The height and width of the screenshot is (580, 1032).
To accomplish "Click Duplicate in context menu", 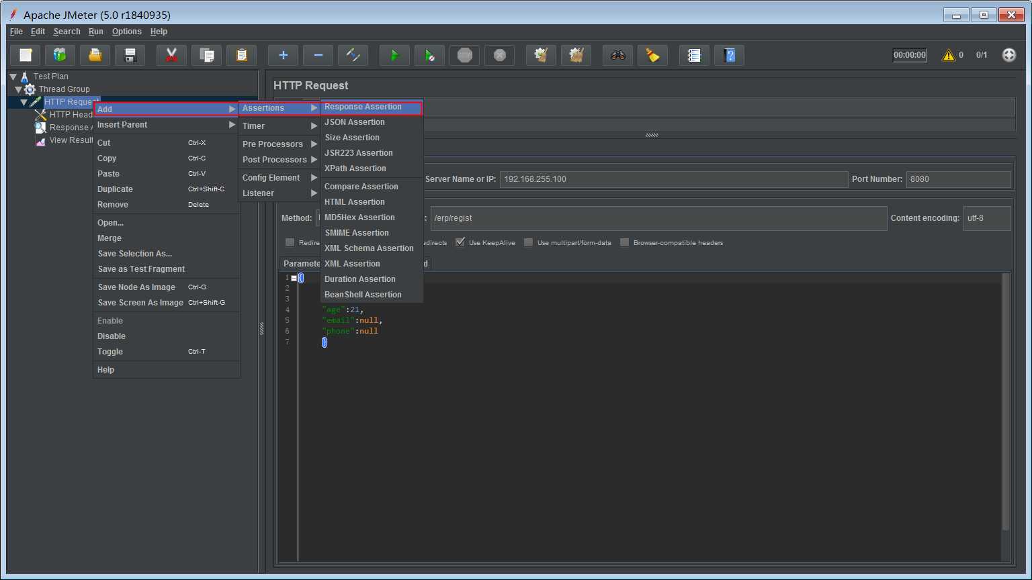I will [166, 189].
